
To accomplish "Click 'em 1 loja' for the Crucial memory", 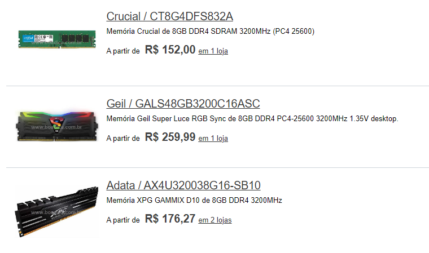I will pyautogui.click(x=213, y=51).
